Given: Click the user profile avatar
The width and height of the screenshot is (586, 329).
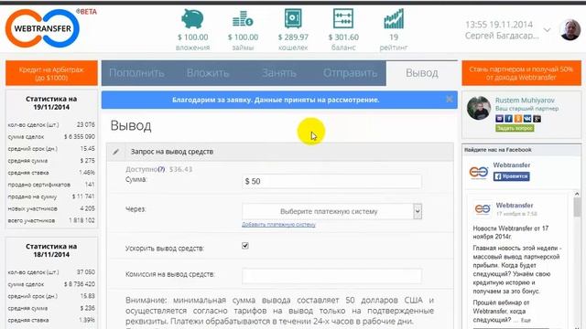Looking at the screenshot, I should tap(570, 30).
